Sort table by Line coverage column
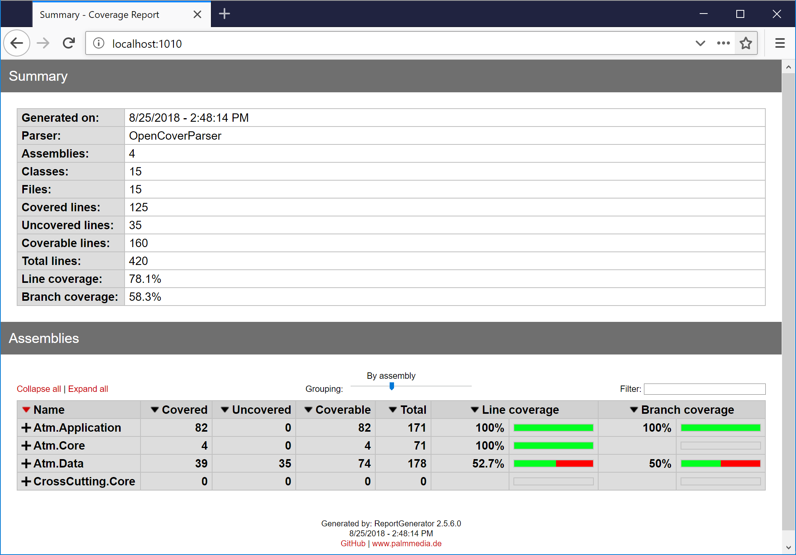796x555 pixels. (520, 410)
